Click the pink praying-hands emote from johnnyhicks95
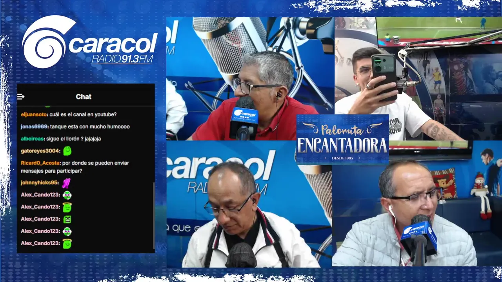502x282 pixels. (66, 183)
